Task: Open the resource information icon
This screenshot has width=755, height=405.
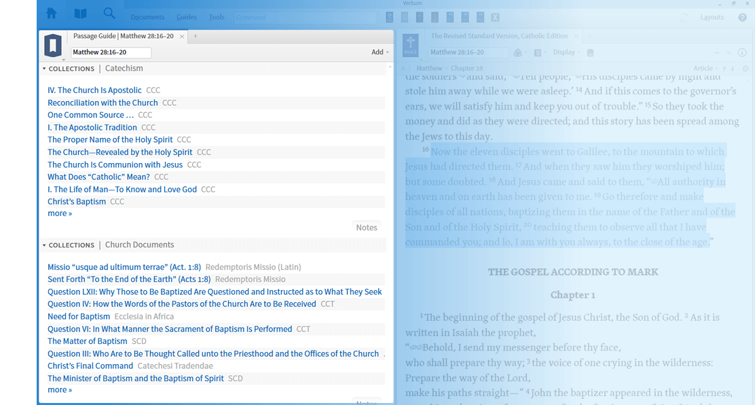Action: (742, 52)
